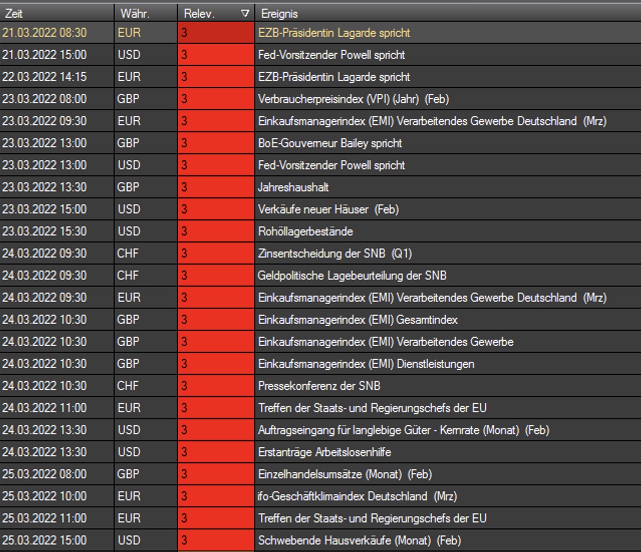Viewport: 641px width, 552px height.
Task: Click the Rohöllagerbestände event
Action: 305,231
